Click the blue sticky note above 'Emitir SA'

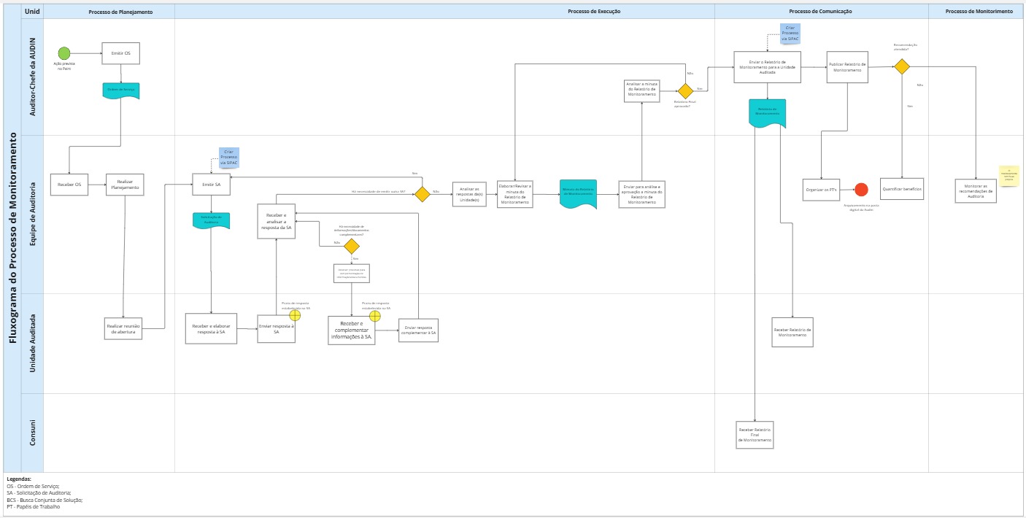(x=228, y=156)
